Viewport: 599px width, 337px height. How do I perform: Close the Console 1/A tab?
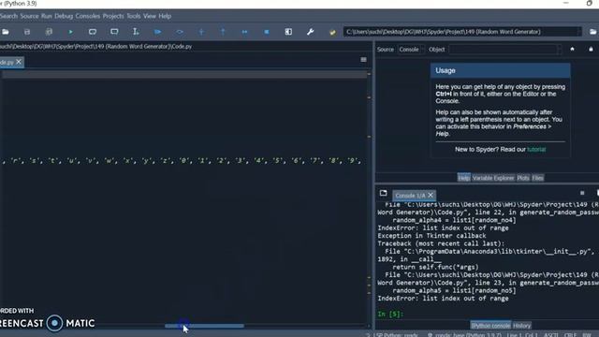click(x=431, y=196)
